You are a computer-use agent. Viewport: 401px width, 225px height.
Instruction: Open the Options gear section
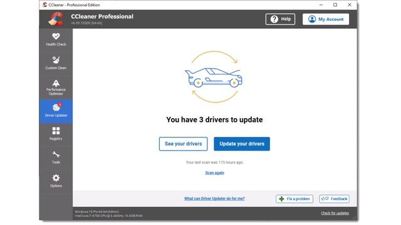pos(56,181)
